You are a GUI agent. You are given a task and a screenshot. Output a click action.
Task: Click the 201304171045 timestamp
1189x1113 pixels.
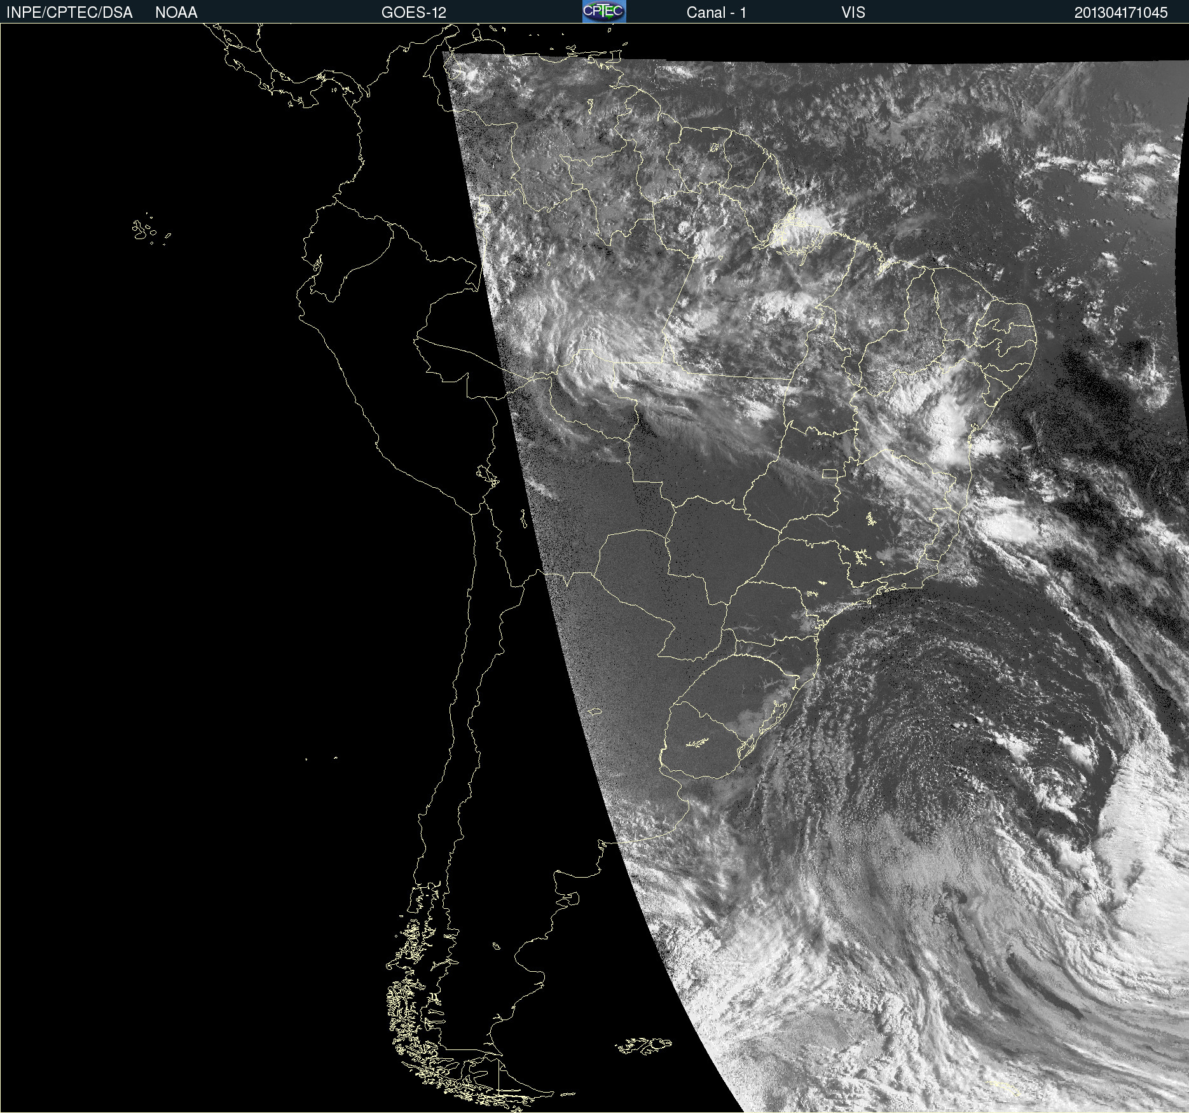click(1121, 13)
